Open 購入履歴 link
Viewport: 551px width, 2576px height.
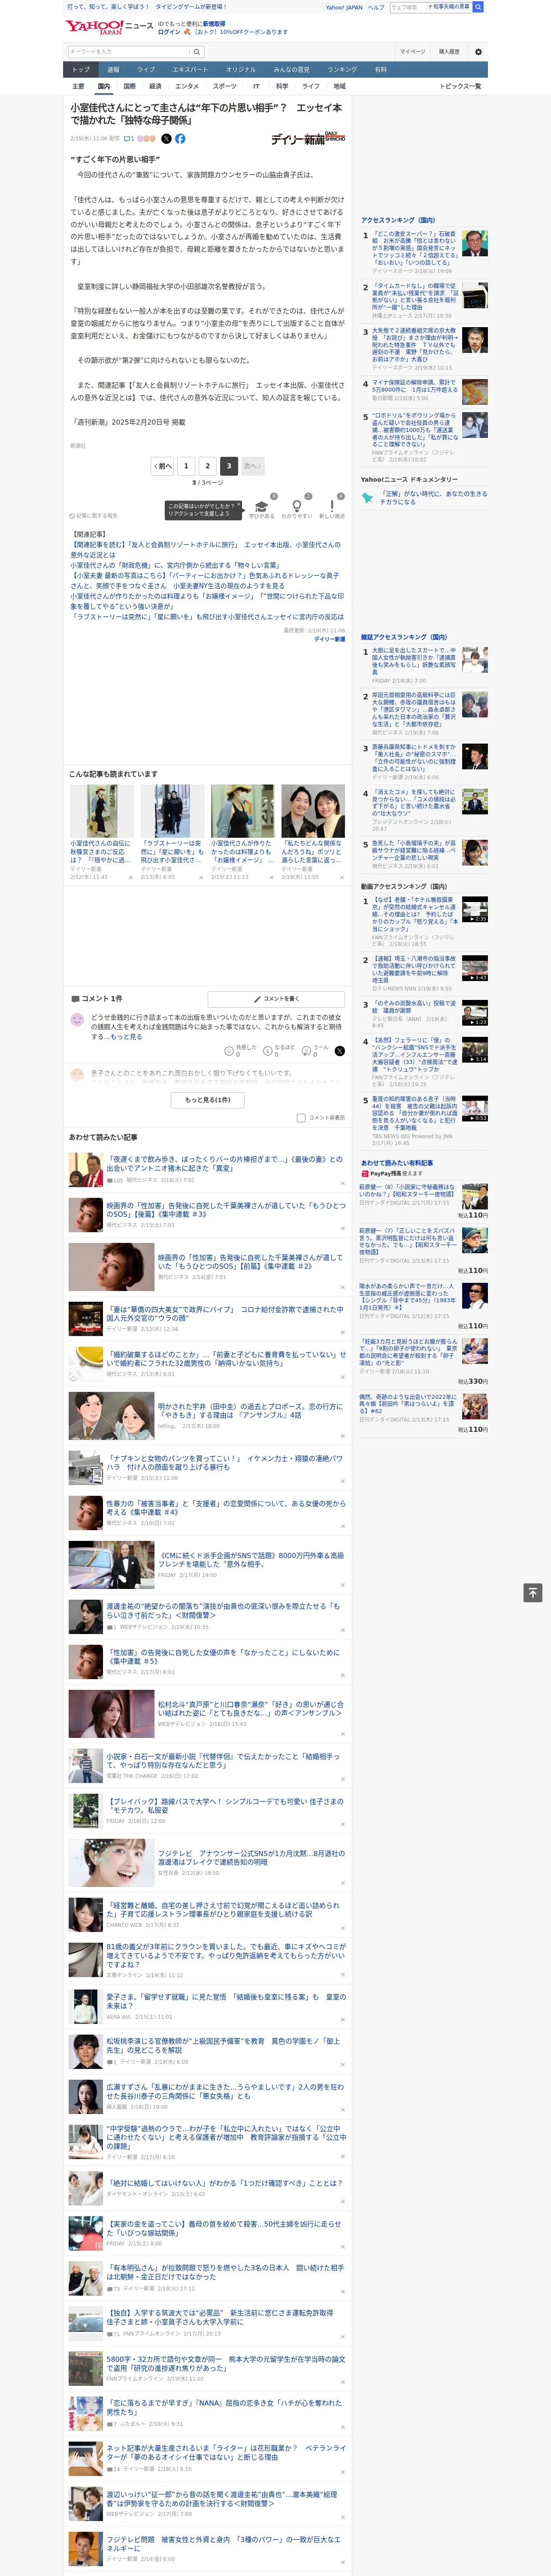[449, 52]
